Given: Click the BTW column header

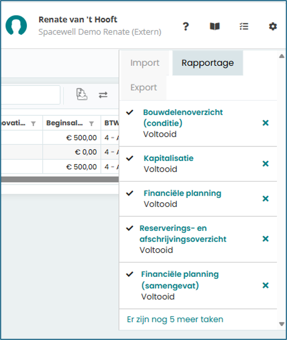Looking at the screenshot, I should pos(110,123).
